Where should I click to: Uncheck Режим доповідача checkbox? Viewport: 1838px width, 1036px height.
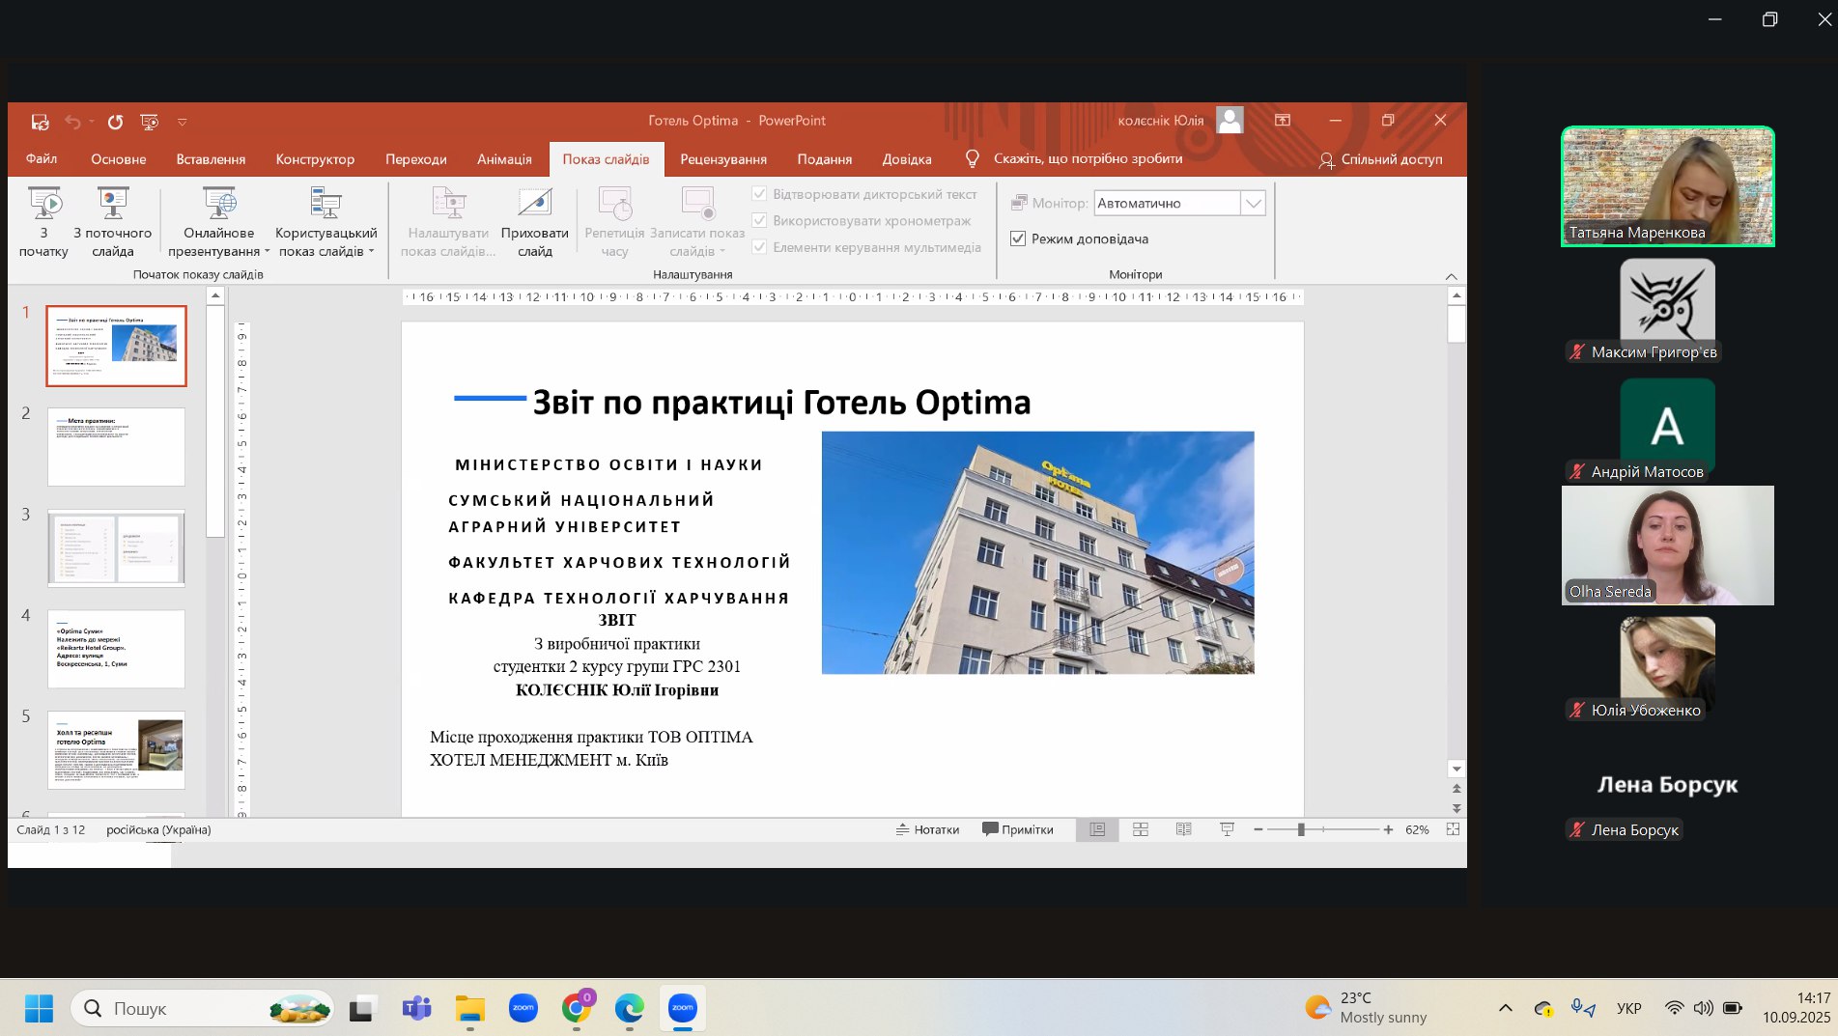pos(1018,238)
